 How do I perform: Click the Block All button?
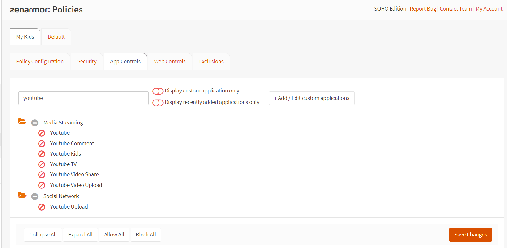point(146,235)
